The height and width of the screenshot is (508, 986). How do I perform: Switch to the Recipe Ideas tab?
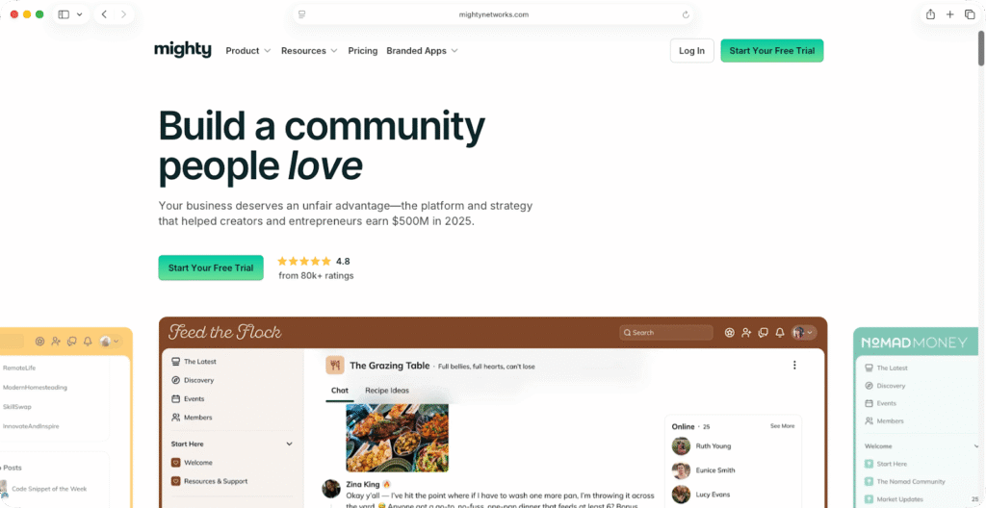click(387, 391)
